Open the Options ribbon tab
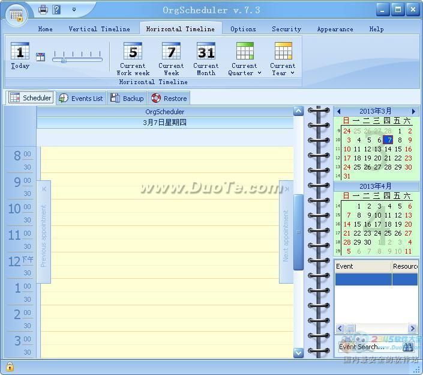 click(x=243, y=29)
